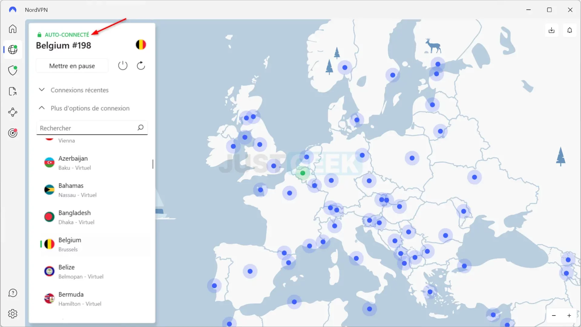Click the Belgium #198 server name

point(64,45)
